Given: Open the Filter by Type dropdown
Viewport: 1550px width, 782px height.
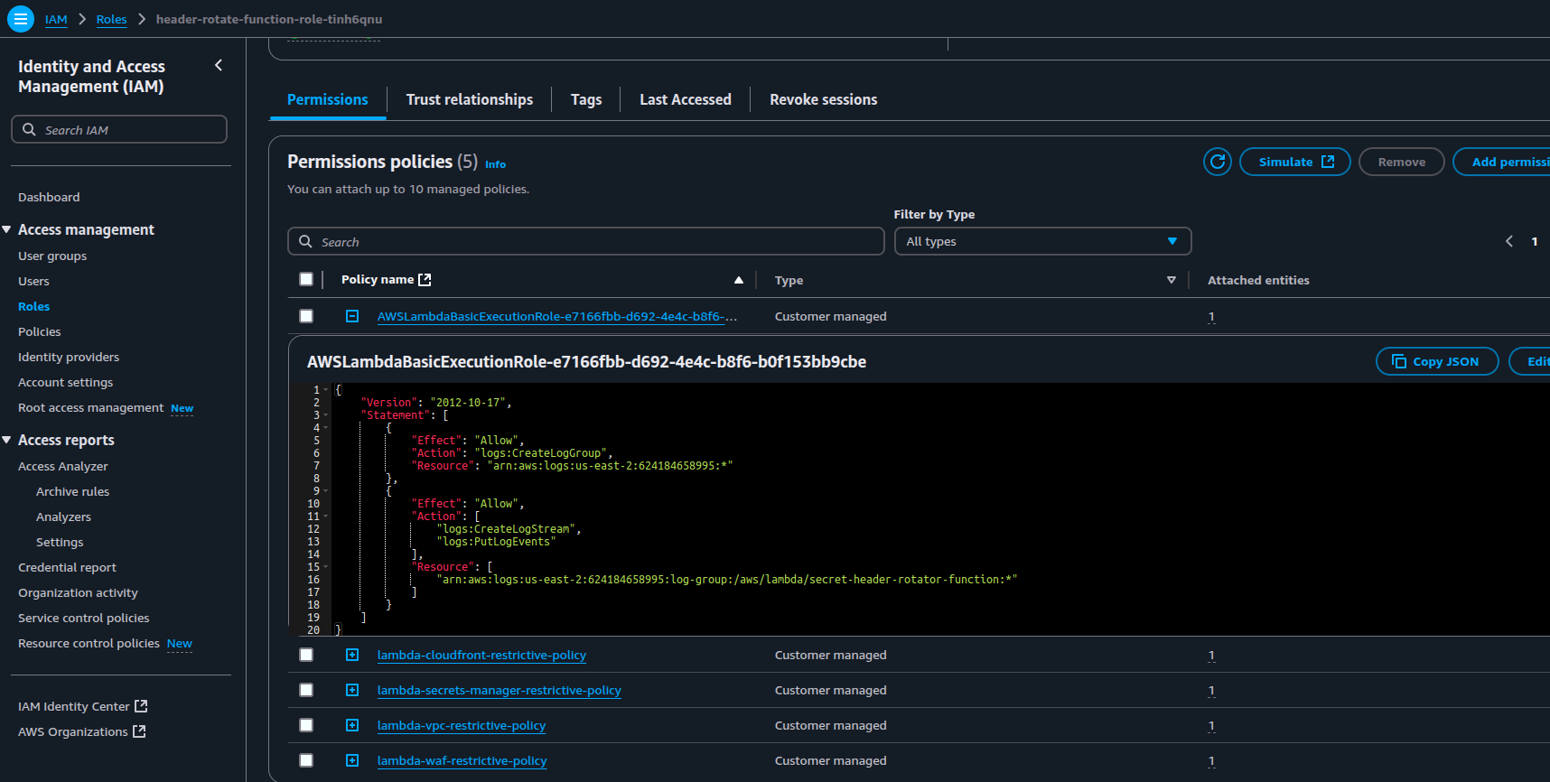Looking at the screenshot, I should [x=1042, y=241].
